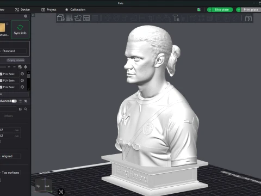The height and width of the screenshot is (196, 261).
Task: Click the first 0.2 mm value field
Action: point(10,130)
